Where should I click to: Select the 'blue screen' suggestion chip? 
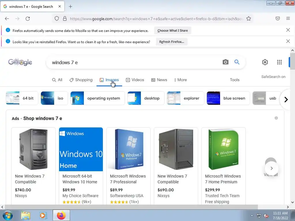coord(228,98)
